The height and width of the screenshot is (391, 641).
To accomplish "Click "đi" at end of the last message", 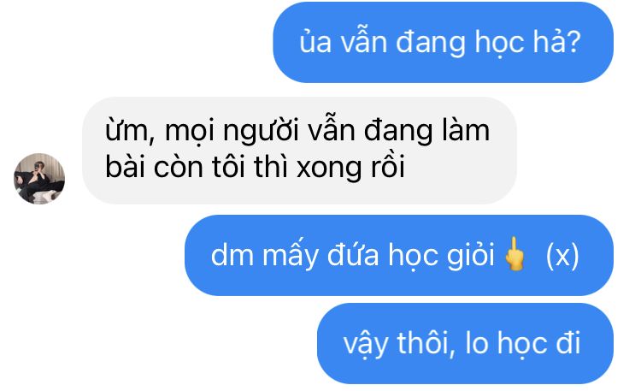I will 568,343.
